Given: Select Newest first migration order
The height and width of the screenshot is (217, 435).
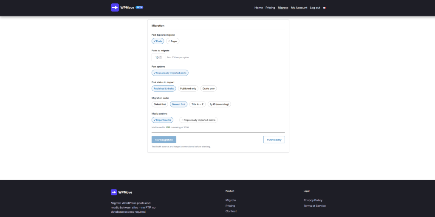Looking at the screenshot, I should tap(179, 104).
